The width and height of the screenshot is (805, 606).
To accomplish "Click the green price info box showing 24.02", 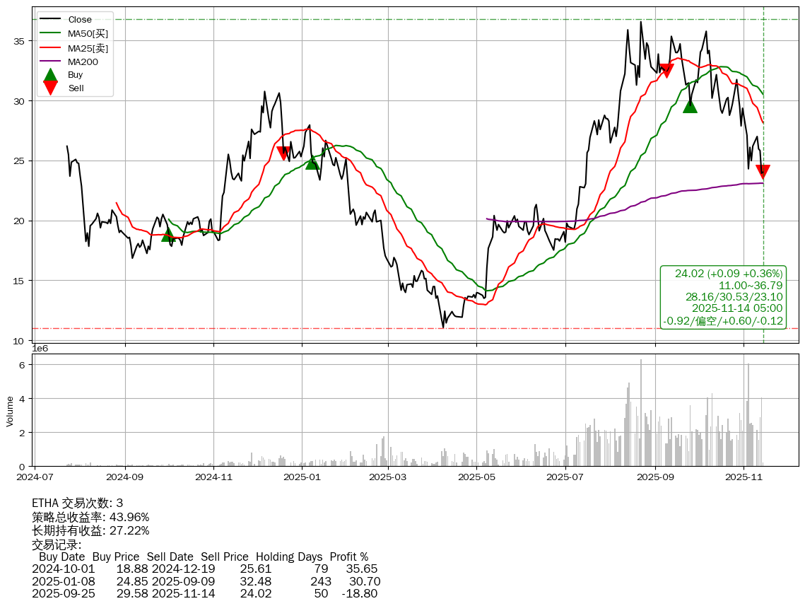I will click(x=722, y=297).
